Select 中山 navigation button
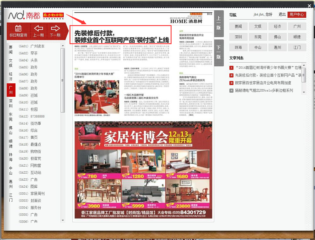Viewport: 315px width, 240px height. (258, 47)
